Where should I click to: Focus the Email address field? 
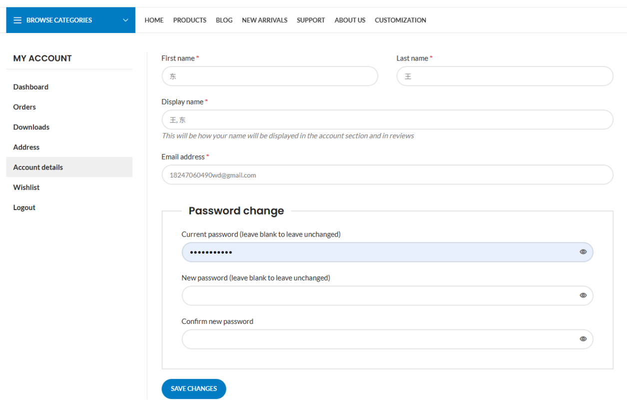[x=387, y=175]
